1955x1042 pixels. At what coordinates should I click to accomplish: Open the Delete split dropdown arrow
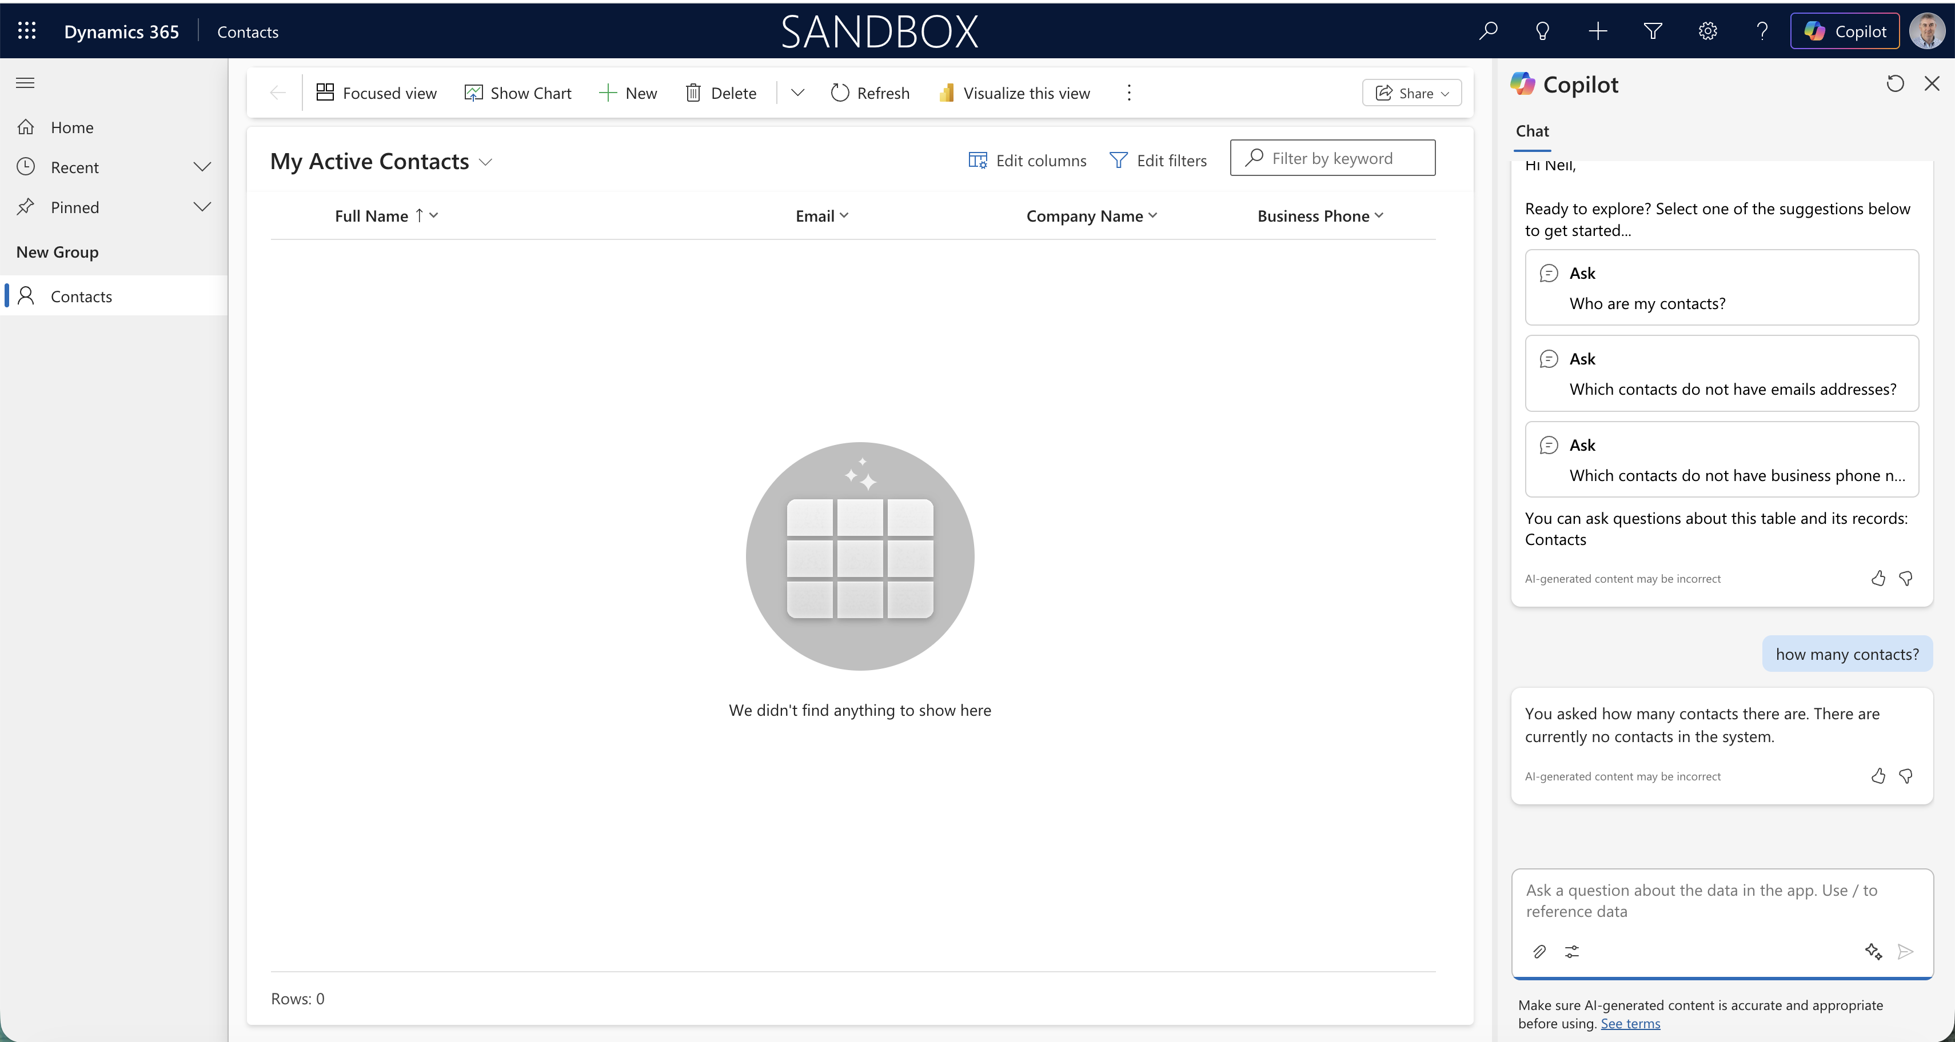click(x=797, y=93)
